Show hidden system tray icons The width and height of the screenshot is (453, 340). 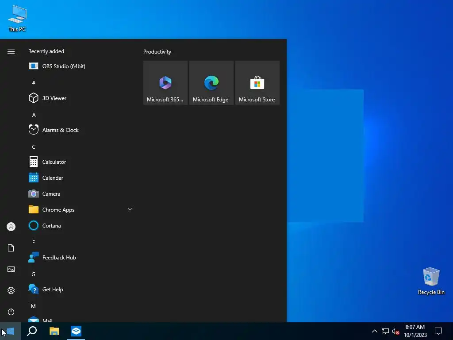pyautogui.click(x=374, y=331)
